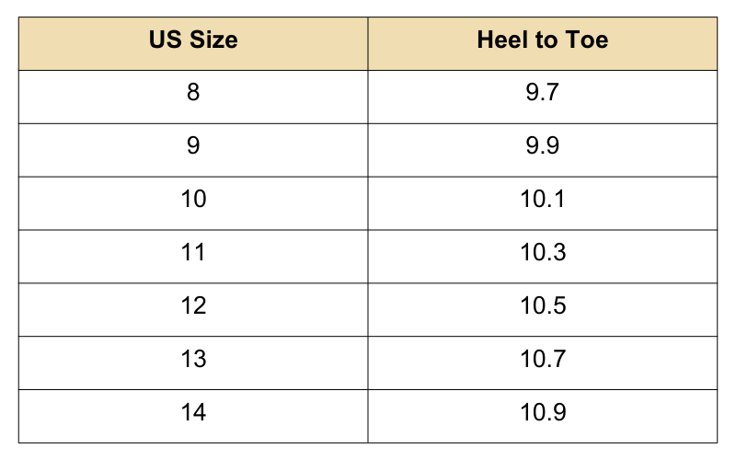Image resolution: width=736 pixels, height=460 pixels.
Task: Click the US Size 9 cell
Action: 193,146
